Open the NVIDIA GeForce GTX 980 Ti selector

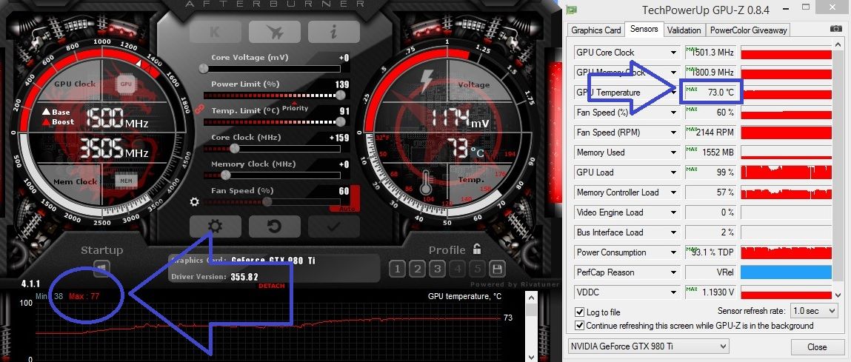649,346
